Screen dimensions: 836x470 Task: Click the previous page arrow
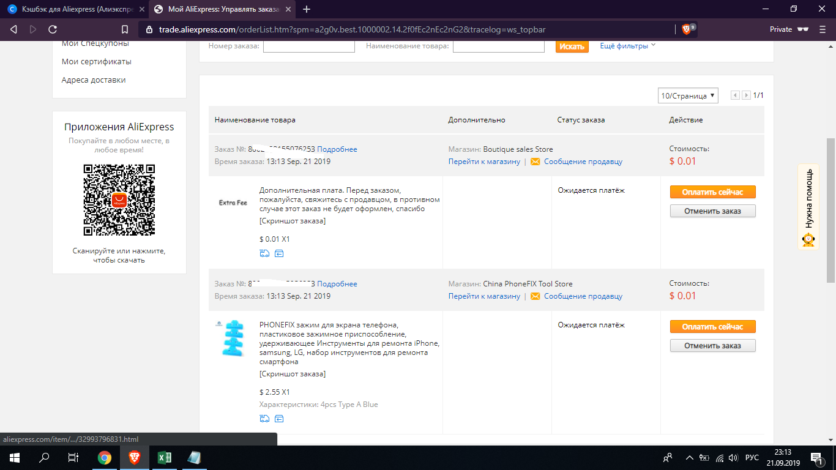coord(736,95)
